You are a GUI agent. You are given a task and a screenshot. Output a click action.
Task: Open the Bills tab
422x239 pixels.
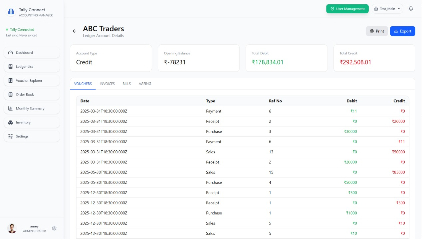(x=127, y=84)
